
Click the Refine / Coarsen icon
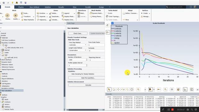(124, 13)
